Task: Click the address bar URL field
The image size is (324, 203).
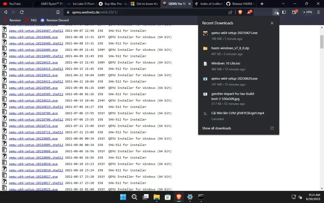Action: 147,12
